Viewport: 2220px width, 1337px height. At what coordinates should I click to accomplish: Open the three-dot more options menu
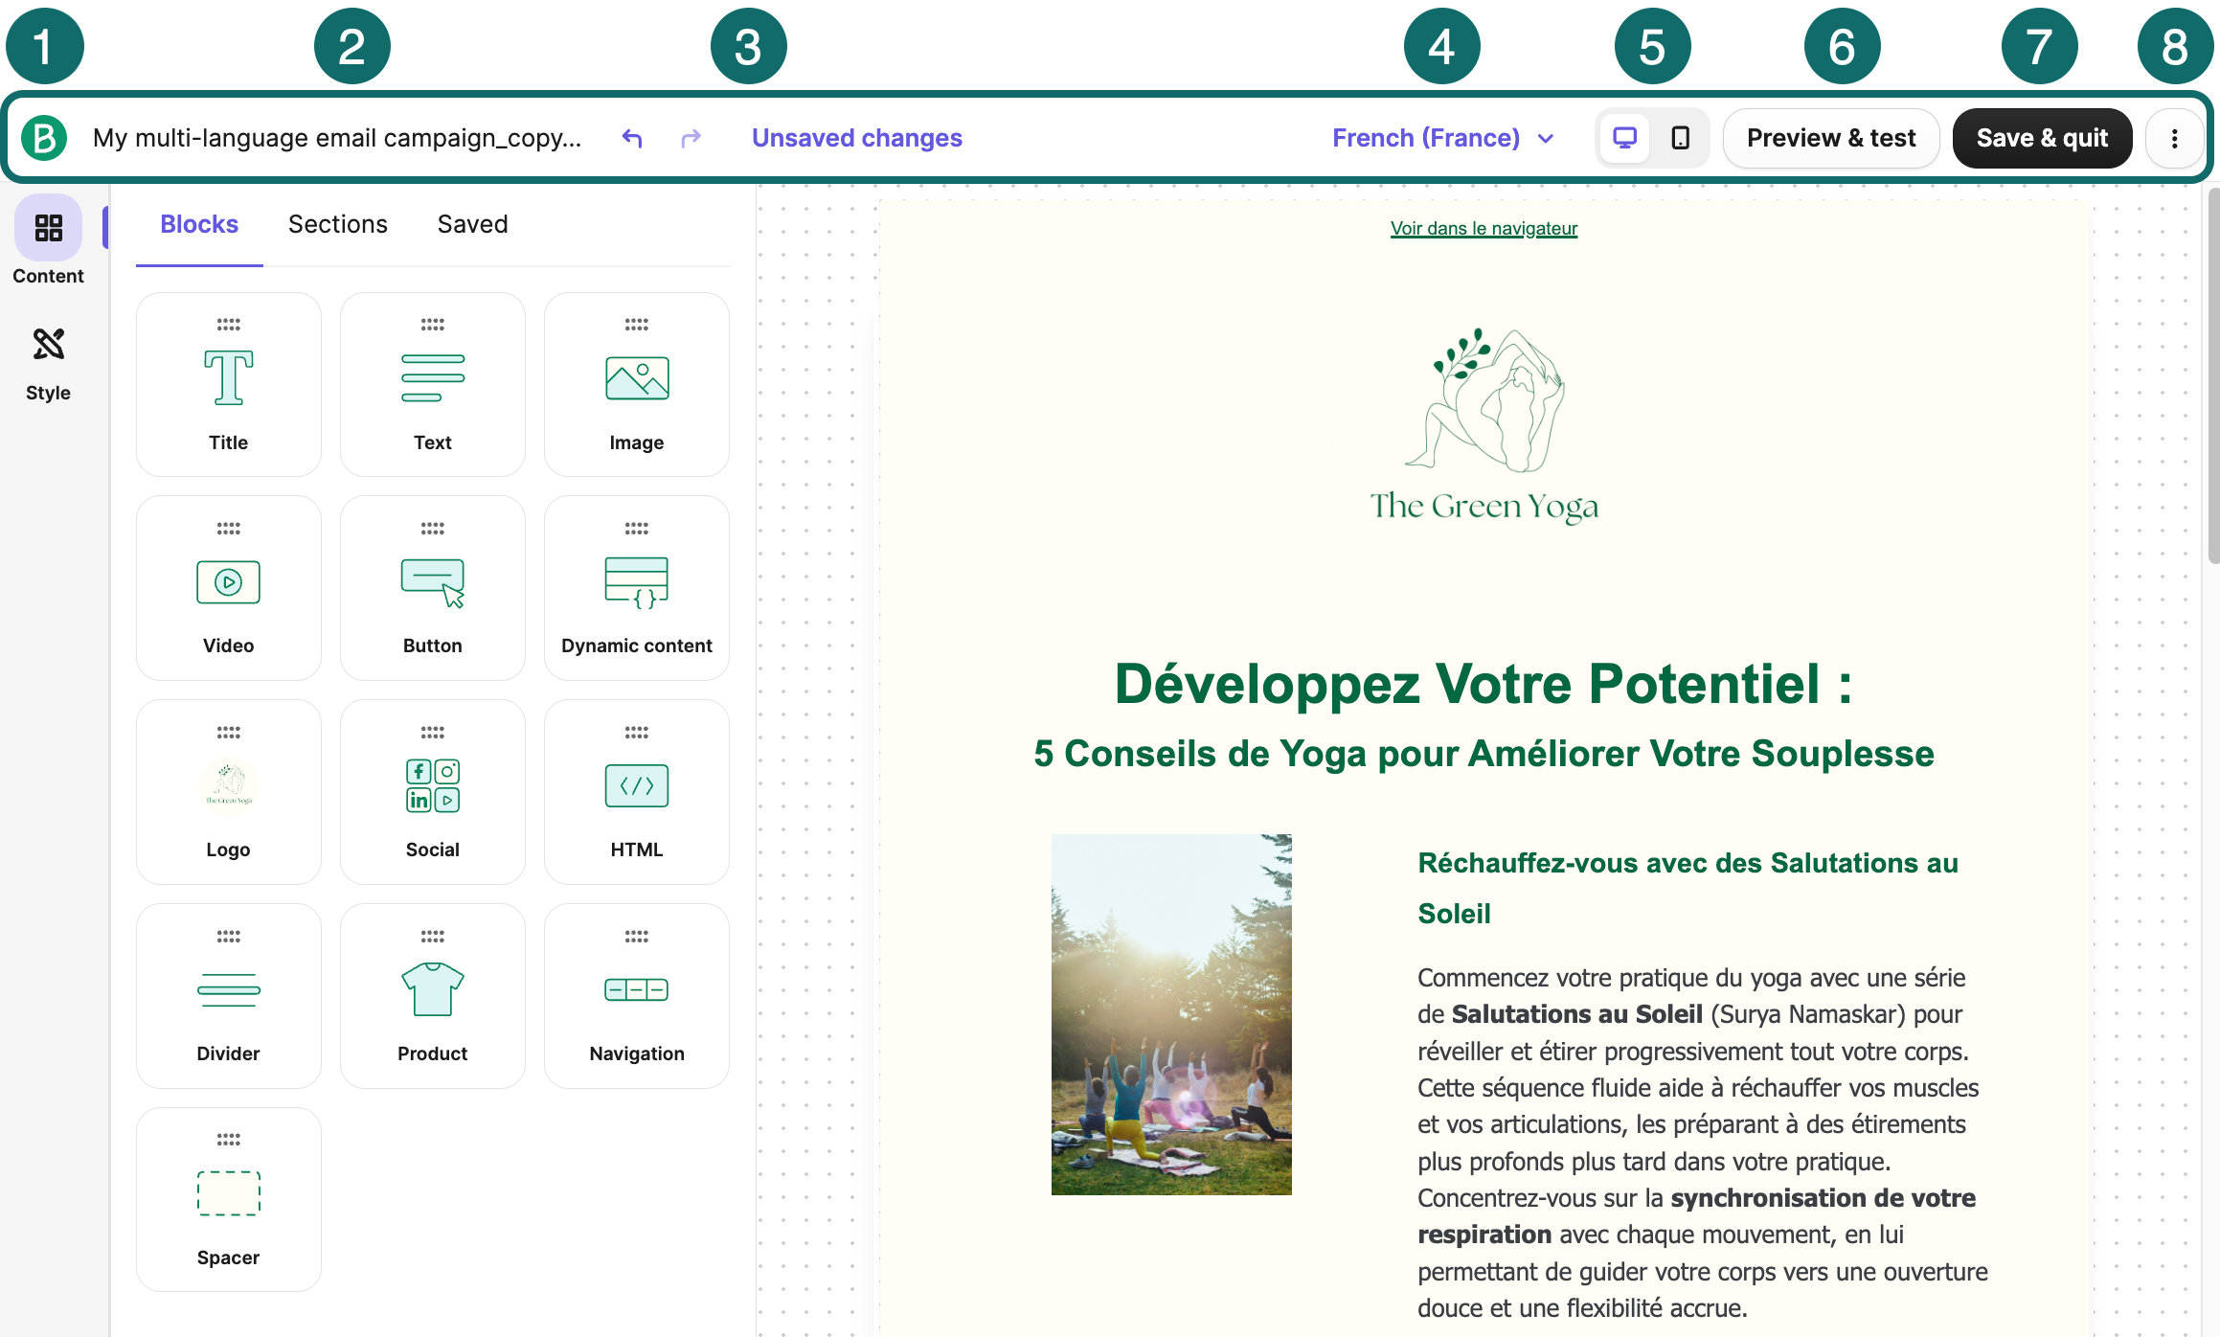(2174, 138)
